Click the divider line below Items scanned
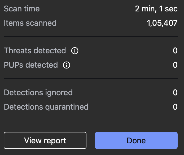This screenshot has width=184, height=155. [x=90, y=37]
